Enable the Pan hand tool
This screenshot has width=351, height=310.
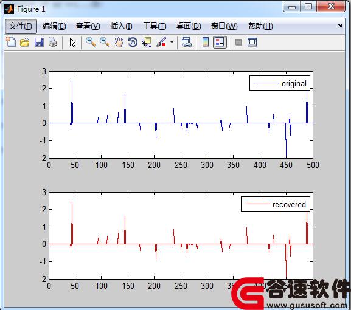click(x=119, y=42)
